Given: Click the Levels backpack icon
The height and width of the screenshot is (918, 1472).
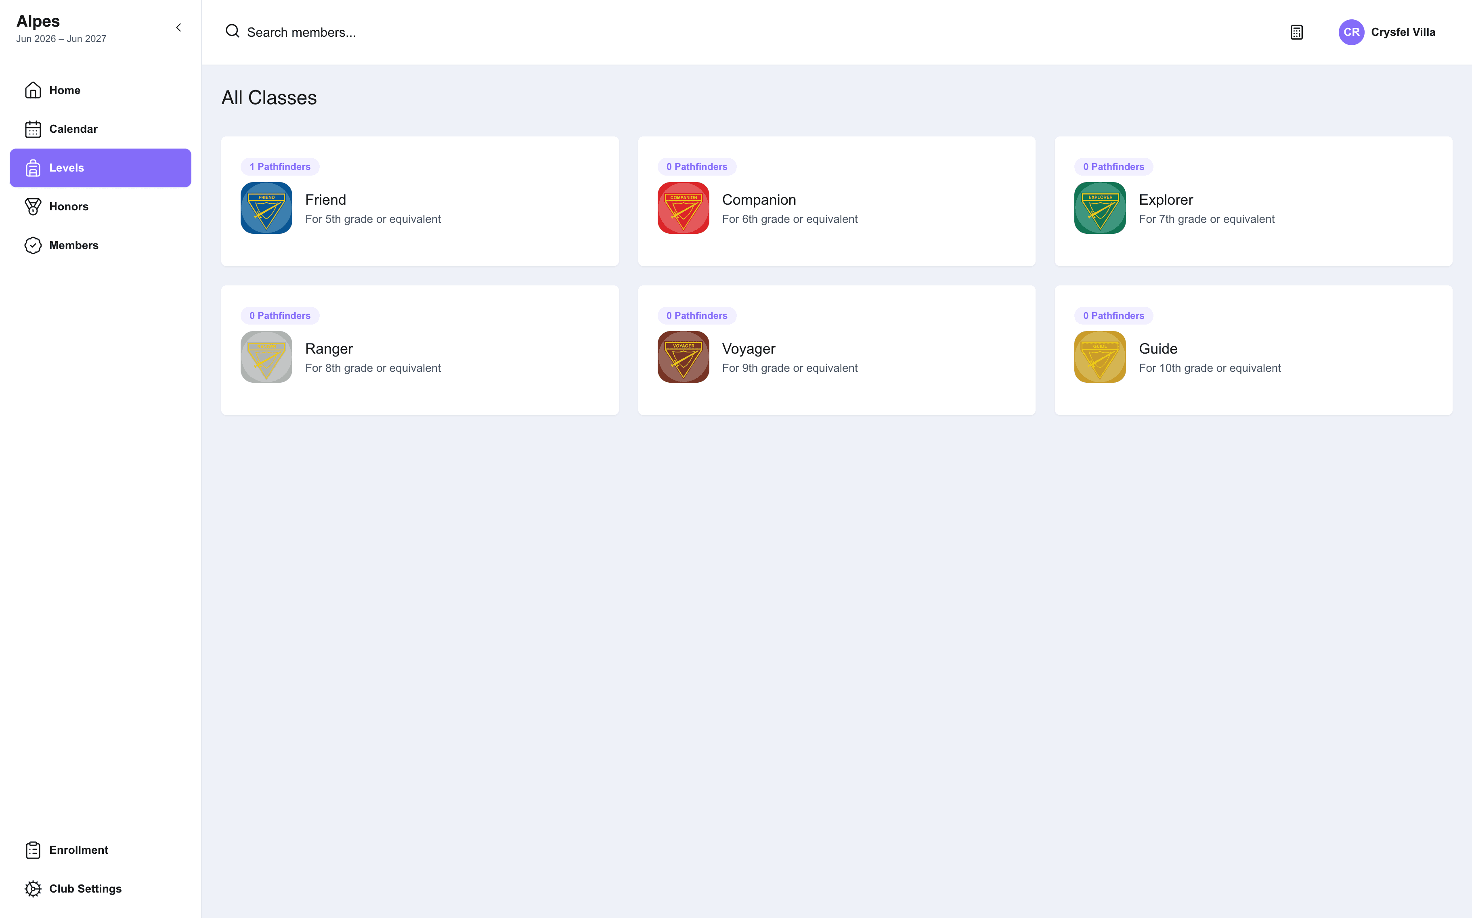Looking at the screenshot, I should click(33, 168).
